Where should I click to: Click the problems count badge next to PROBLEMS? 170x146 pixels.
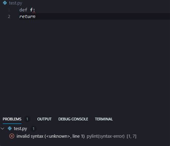[27, 119]
